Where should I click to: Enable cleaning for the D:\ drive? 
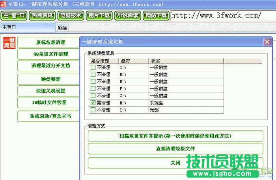point(93,74)
